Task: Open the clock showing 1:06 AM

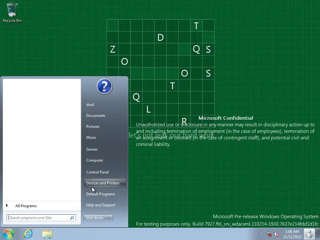Action: point(292,234)
